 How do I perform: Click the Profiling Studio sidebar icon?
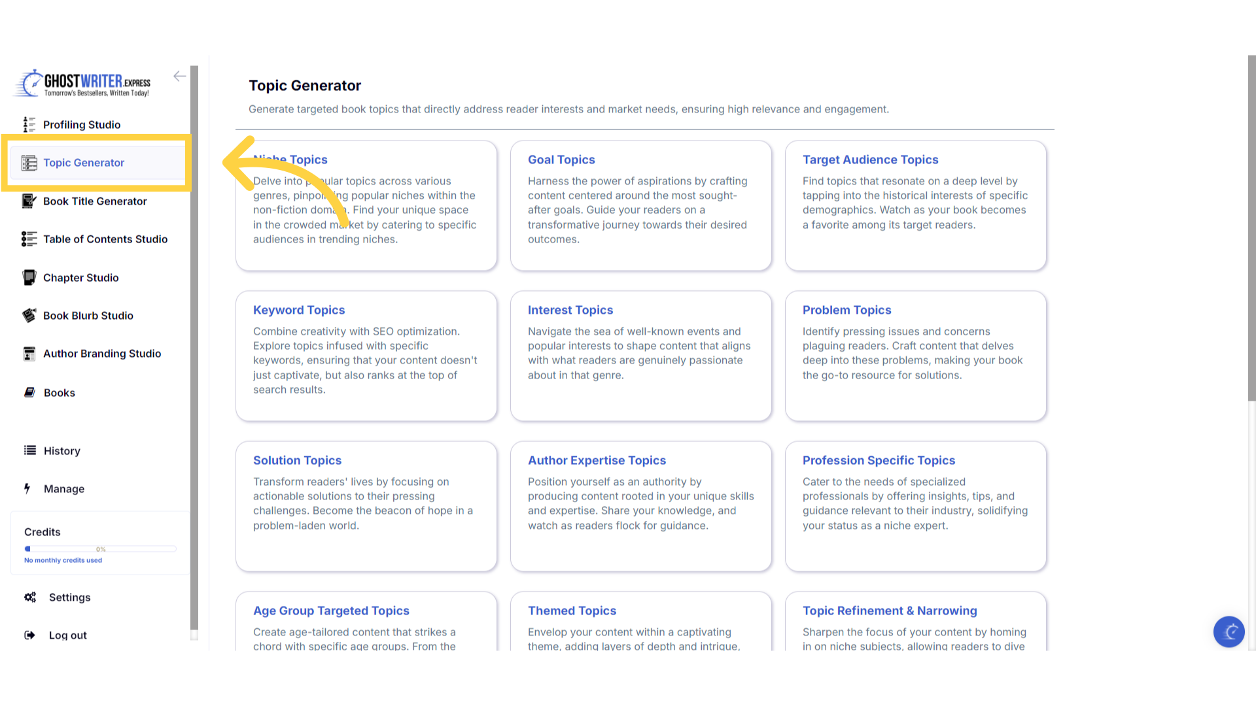click(29, 124)
